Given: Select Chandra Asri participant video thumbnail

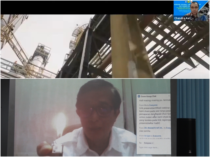Looking at the screenshot, I should coord(191,11).
